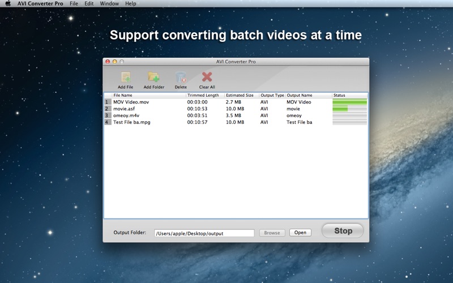Open the Apple menu
Image resolution: width=453 pixels, height=283 pixels.
(8, 3)
